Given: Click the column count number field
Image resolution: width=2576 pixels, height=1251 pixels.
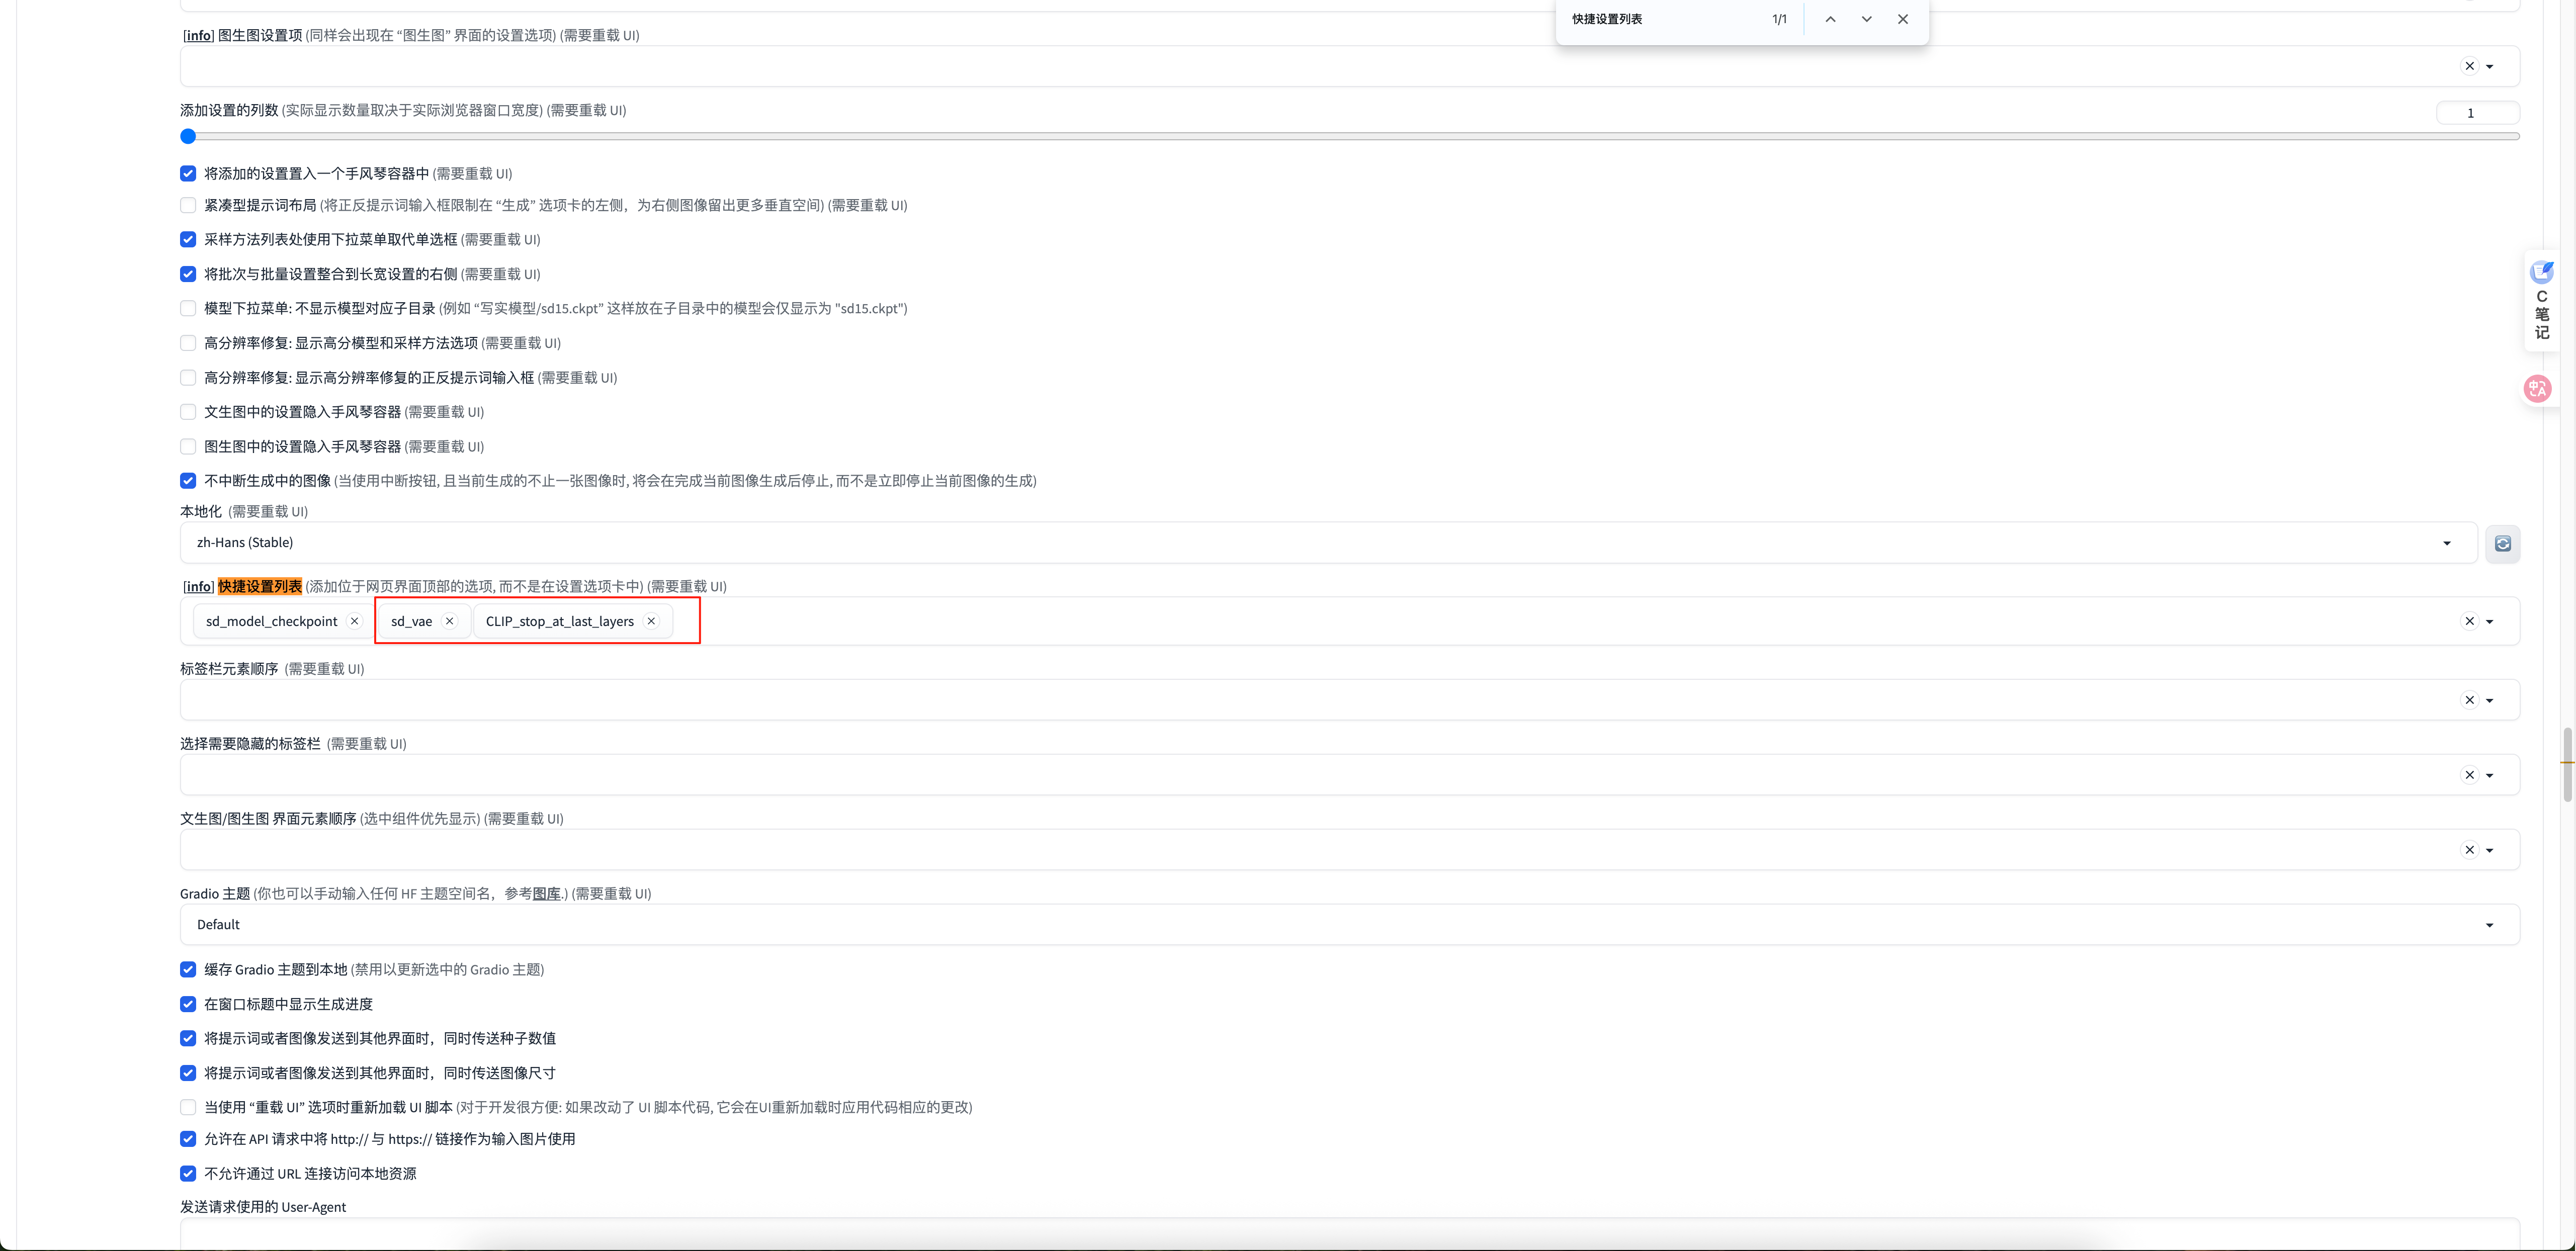Looking at the screenshot, I should point(2476,113).
